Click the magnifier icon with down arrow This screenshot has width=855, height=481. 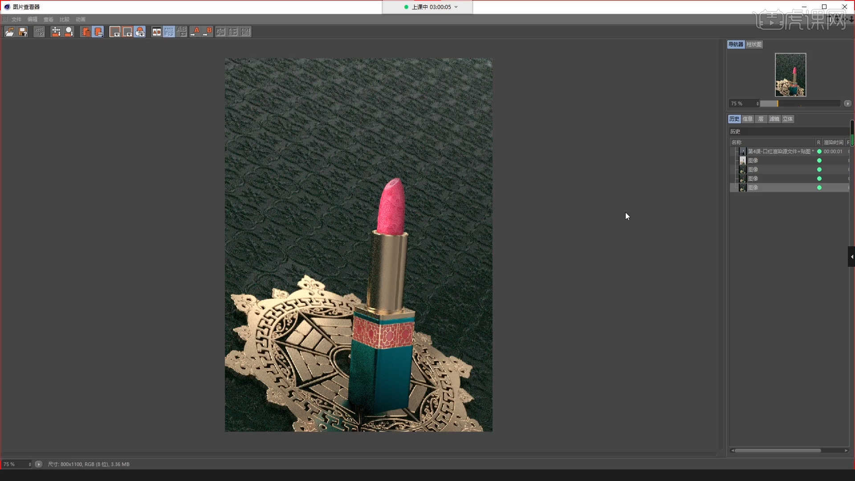click(69, 32)
